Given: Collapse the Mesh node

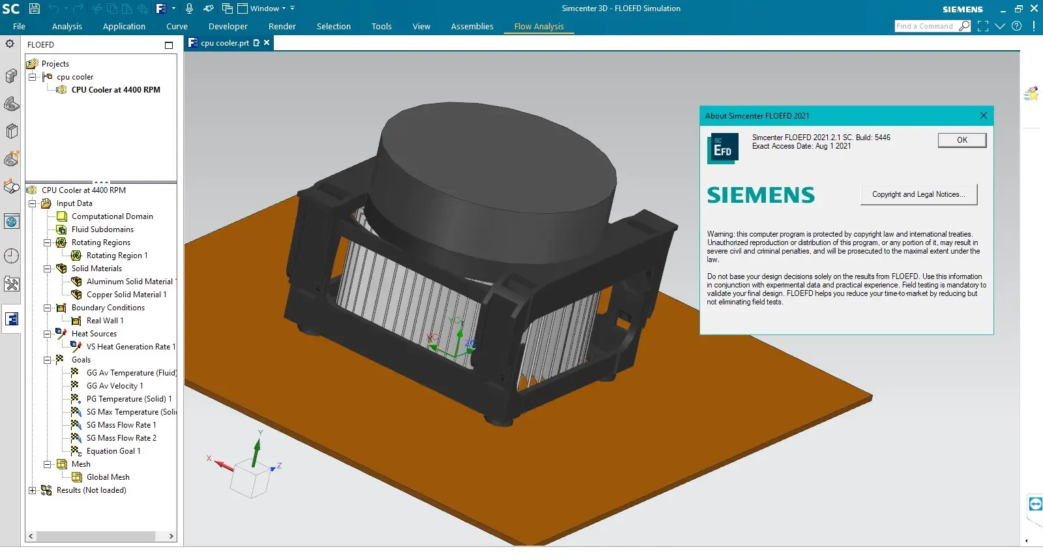Looking at the screenshot, I should click(47, 464).
